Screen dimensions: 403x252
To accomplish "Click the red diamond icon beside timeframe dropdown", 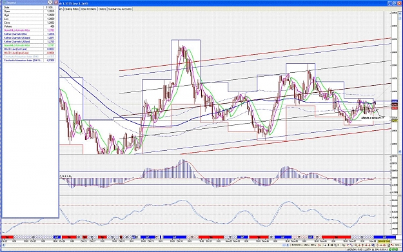I will 319,245.
